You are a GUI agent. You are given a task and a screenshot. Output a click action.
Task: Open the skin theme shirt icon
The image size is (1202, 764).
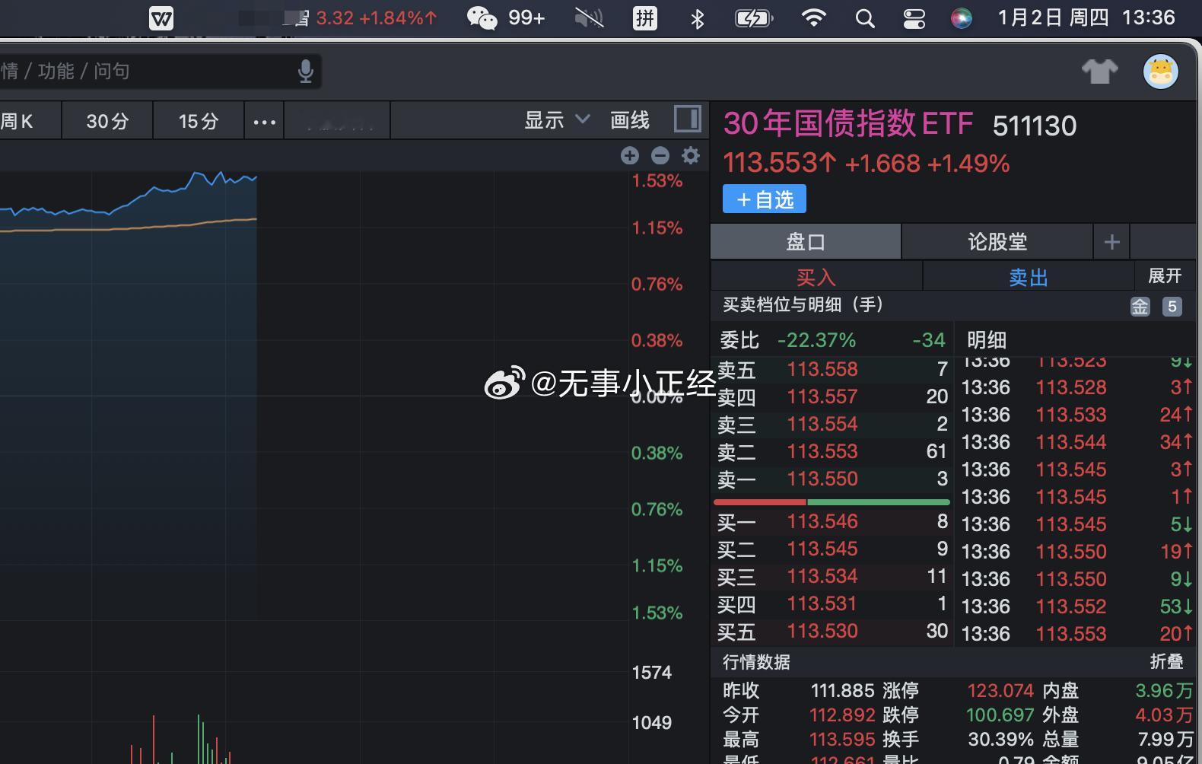[x=1100, y=72]
